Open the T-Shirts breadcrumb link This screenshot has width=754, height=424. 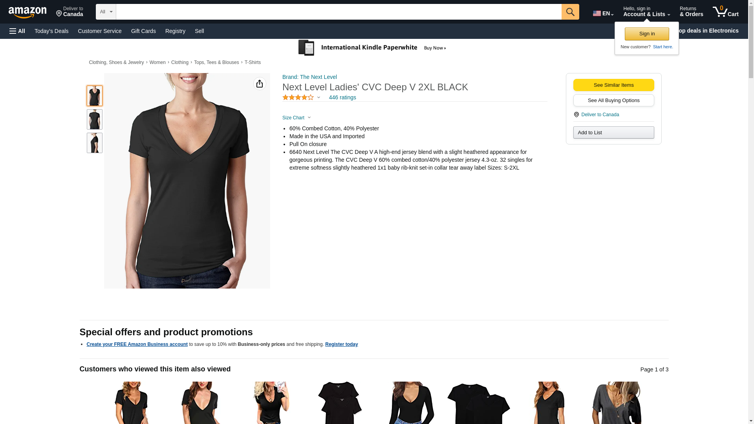click(x=253, y=62)
